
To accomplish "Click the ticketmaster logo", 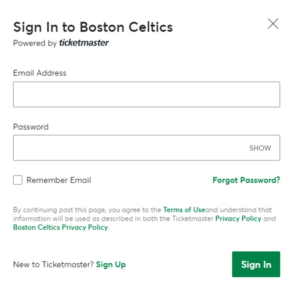I will 84,43.
